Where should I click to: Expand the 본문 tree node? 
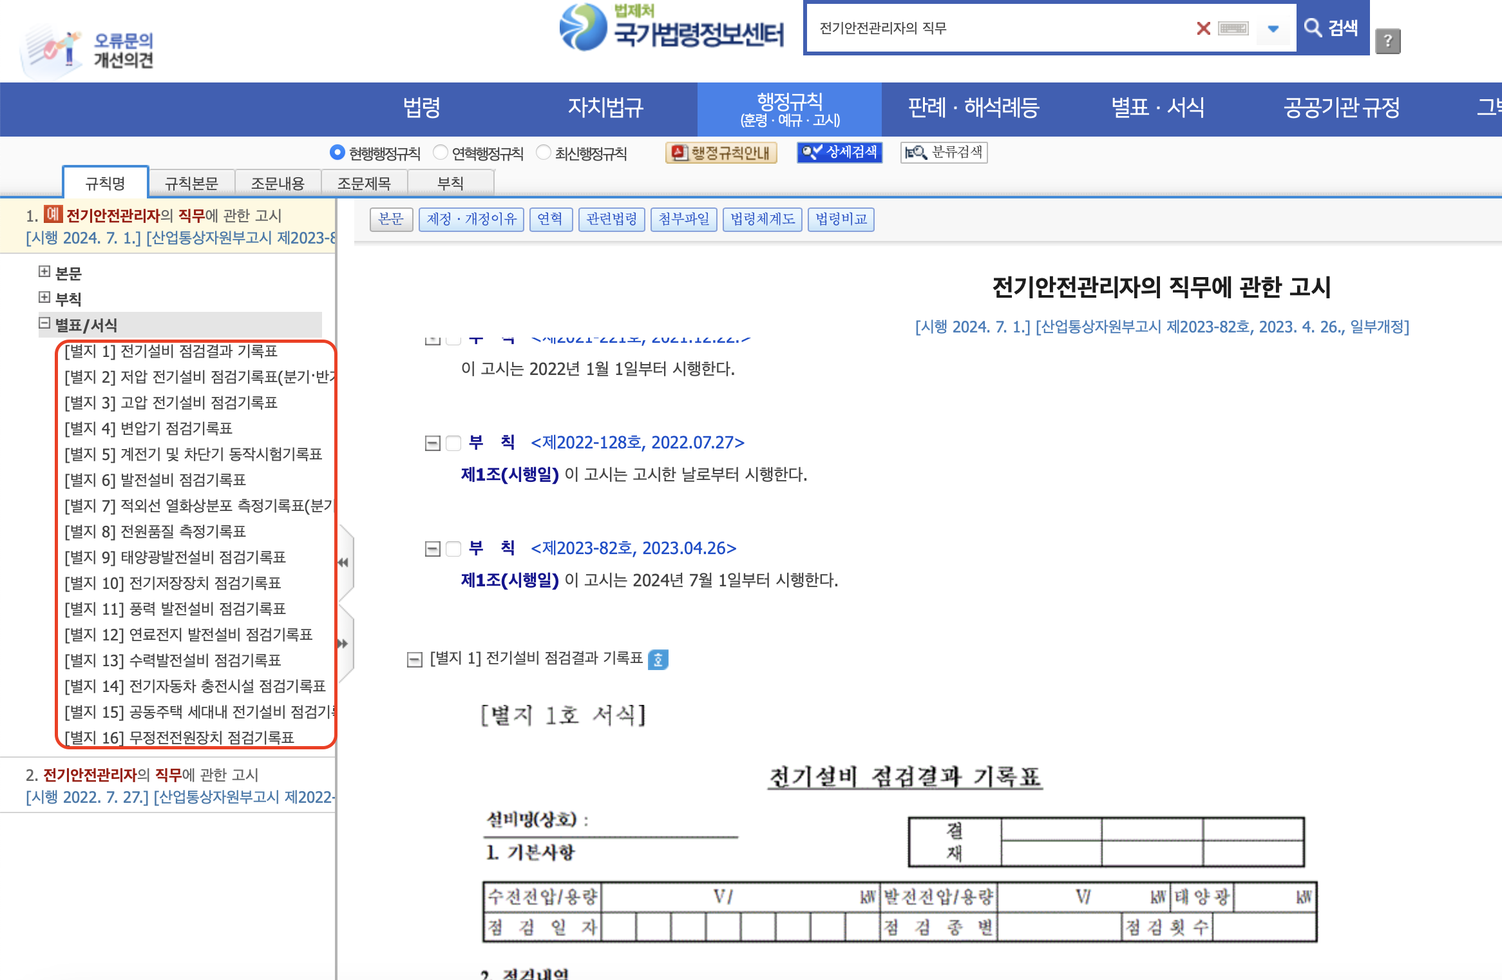pos(44,272)
